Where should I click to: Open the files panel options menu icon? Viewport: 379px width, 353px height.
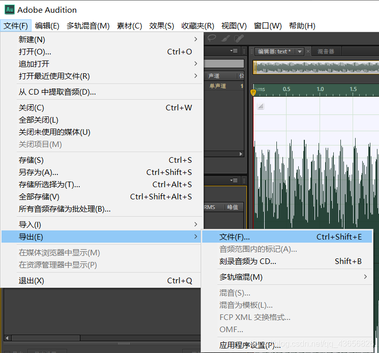pyautogui.click(x=234, y=51)
